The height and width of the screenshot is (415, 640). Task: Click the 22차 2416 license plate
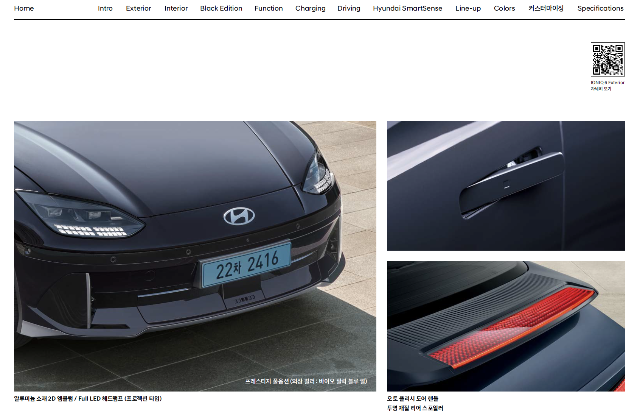pos(246,265)
